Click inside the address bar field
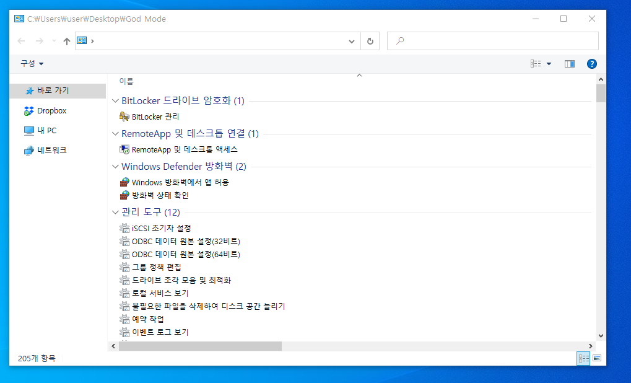The height and width of the screenshot is (383, 631). (217, 41)
